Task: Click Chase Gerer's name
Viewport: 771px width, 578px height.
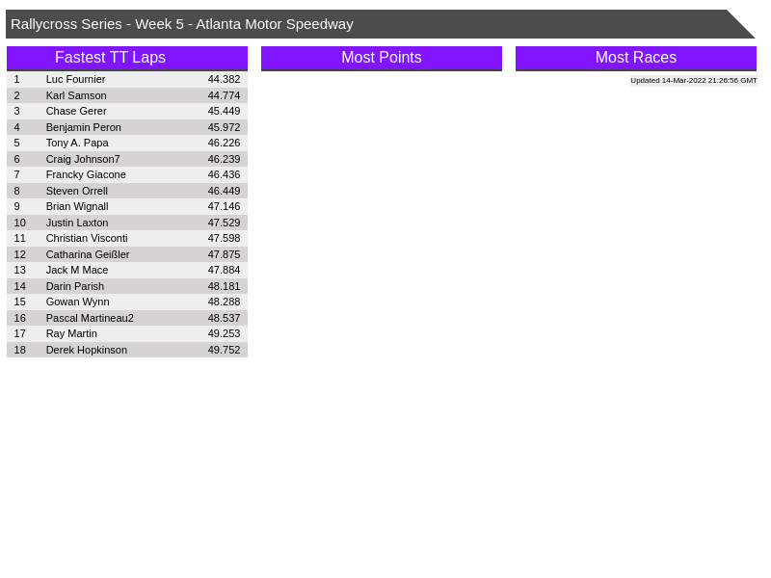Action: 76,111
